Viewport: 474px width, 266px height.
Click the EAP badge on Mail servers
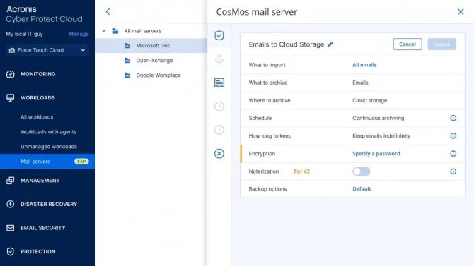click(81, 162)
